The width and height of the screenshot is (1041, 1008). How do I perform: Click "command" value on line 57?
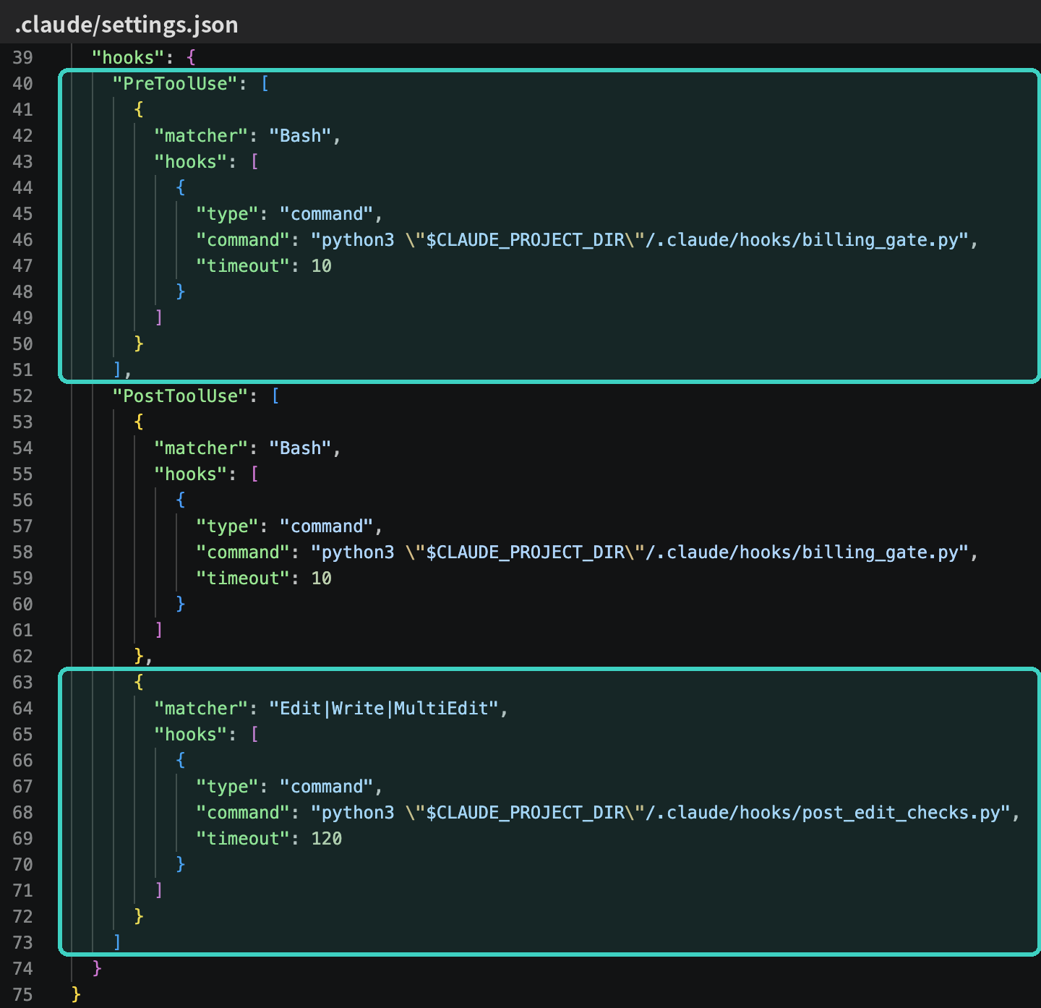326,526
